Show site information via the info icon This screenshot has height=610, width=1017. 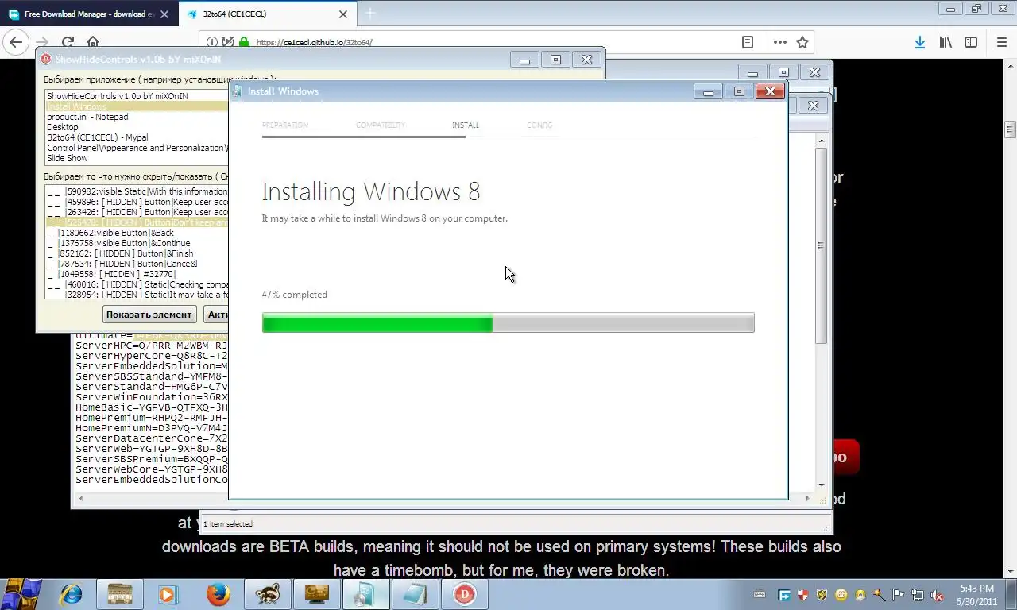click(x=213, y=42)
